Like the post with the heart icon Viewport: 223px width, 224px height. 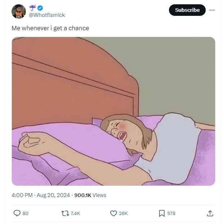pos(113,213)
